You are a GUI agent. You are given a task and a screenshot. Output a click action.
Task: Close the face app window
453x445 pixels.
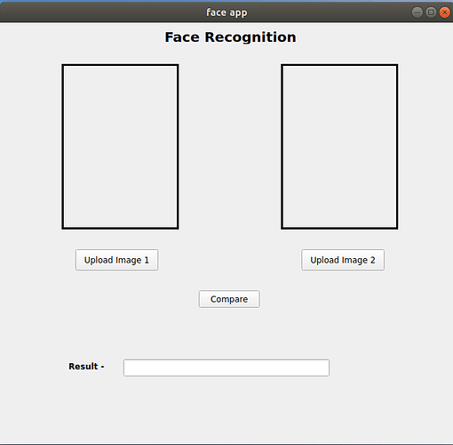[444, 12]
